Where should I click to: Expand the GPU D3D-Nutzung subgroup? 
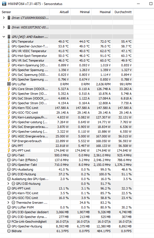pyautogui.click(x=8, y=184)
